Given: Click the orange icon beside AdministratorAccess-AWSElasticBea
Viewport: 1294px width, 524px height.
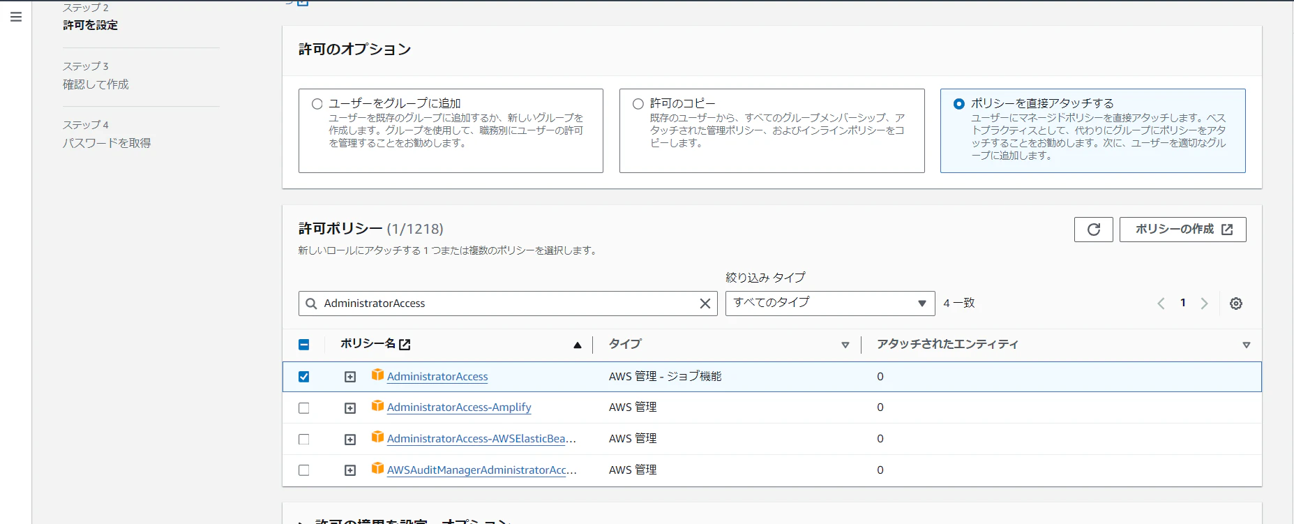Looking at the screenshot, I should 377,437.
